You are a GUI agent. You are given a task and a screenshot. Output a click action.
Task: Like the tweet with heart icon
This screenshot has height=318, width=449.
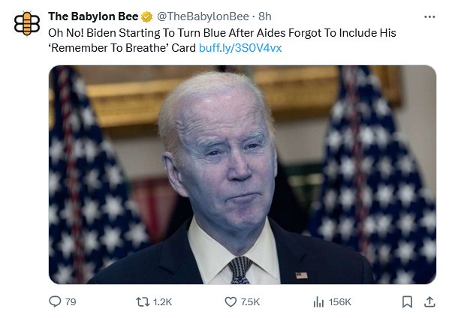point(231,302)
